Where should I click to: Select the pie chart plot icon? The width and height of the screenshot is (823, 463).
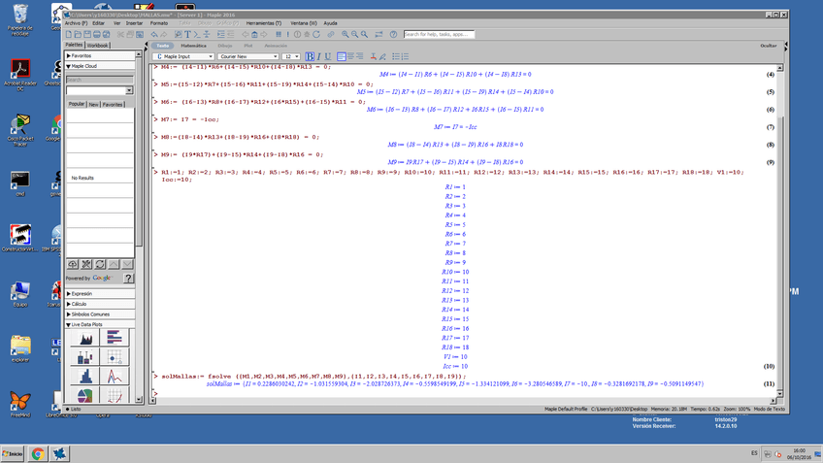pyautogui.click(x=86, y=396)
